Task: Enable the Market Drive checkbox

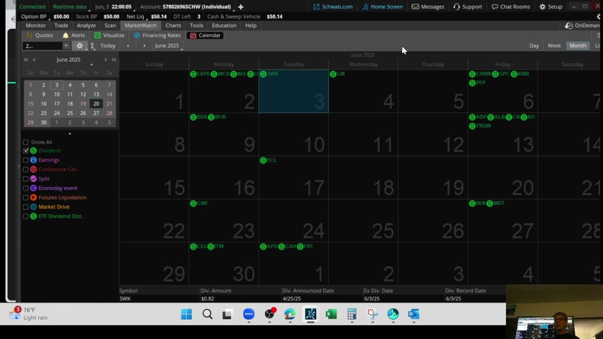Action: (x=26, y=207)
